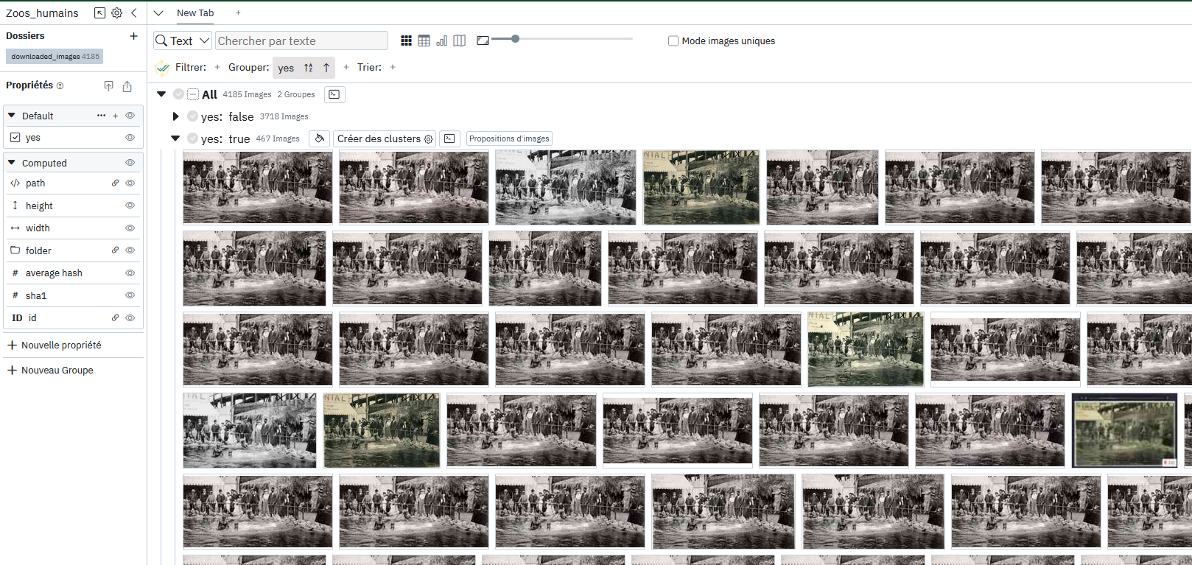
Task: Switch to grid view mode
Action: [406, 41]
